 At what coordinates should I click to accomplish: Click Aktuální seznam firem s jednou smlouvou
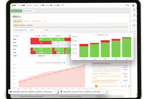click(x=81, y=92)
